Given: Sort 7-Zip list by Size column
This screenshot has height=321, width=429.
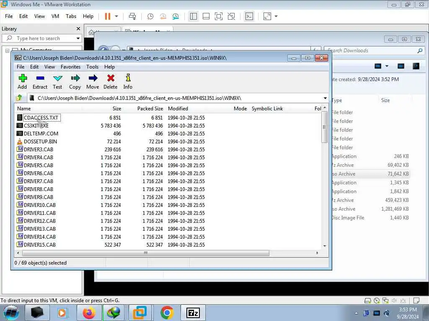Looking at the screenshot, I should point(102,108).
